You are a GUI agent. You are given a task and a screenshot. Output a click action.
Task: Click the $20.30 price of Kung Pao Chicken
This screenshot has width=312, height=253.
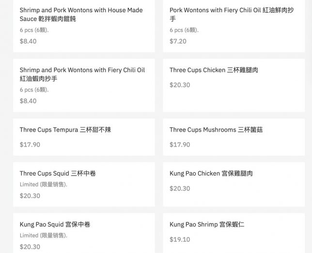(180, 189)
